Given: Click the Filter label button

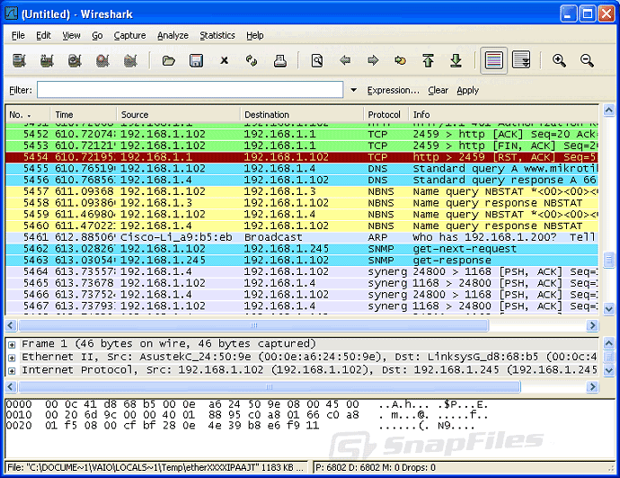Looking at the screenshot, I should pyautogui.click(x=21, y=90).
